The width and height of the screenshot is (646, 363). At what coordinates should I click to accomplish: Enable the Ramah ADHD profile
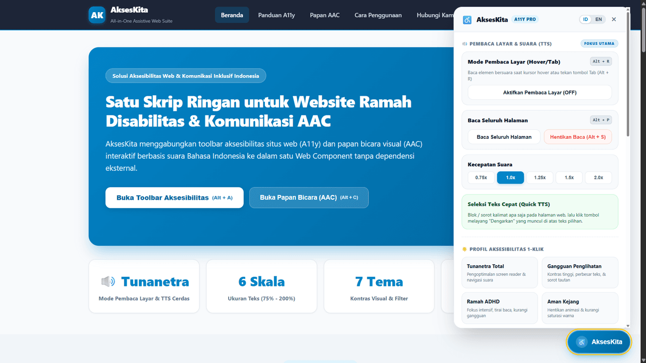tap(500, 308)
